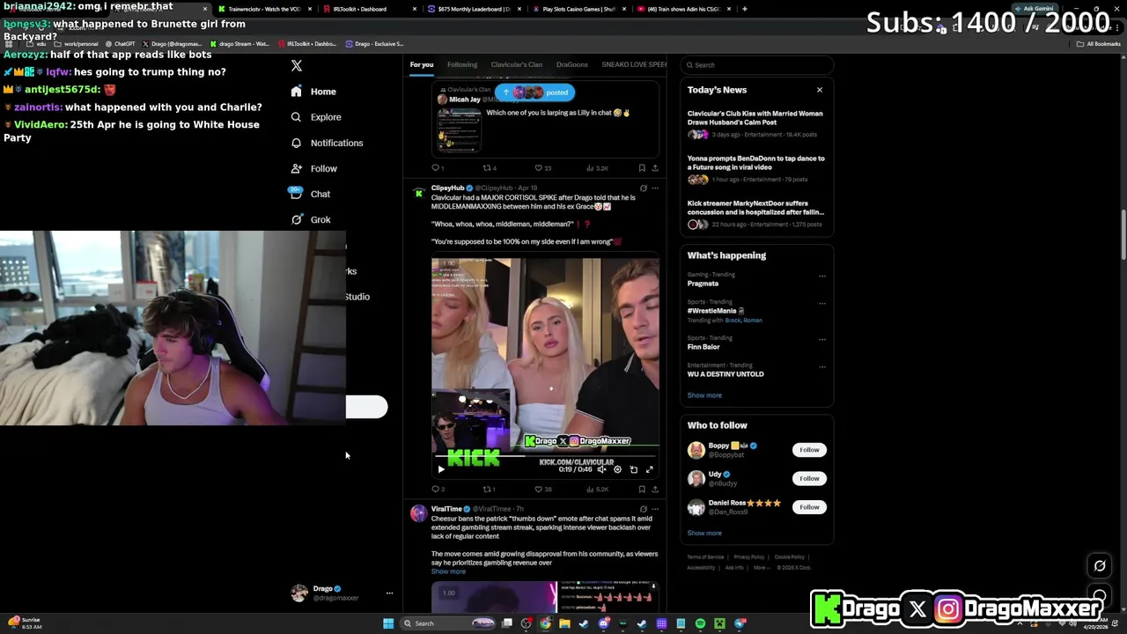Open the Grok icon on ViralTime post

tap(643, 509)
